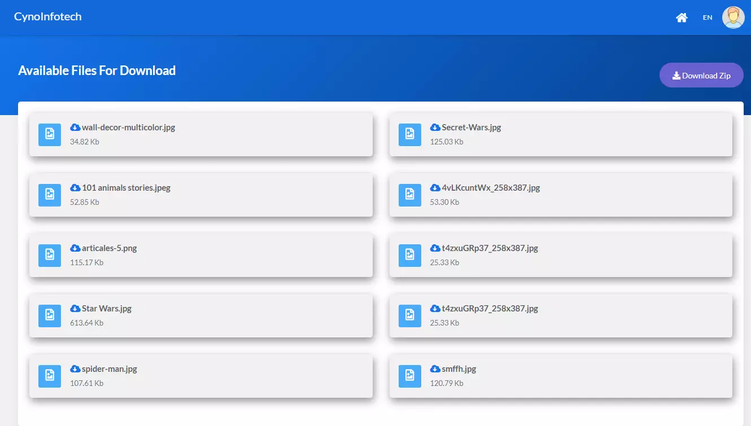Select the spider-man.jpg file name
This screenshot has width=751, height=426.
pos(110,369)
